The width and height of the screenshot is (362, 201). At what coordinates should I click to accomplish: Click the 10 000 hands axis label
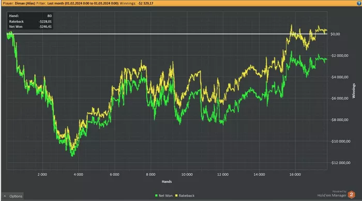pos(187,175)
